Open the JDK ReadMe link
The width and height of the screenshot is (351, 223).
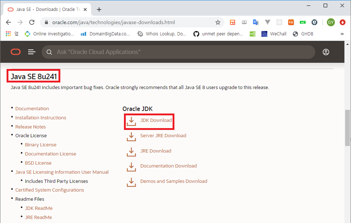point(39,208)
